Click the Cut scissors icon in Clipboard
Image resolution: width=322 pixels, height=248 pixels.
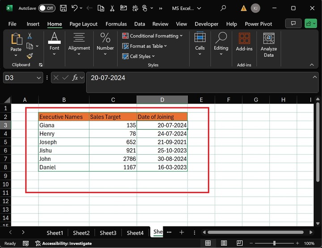click(x=30, y=36)
